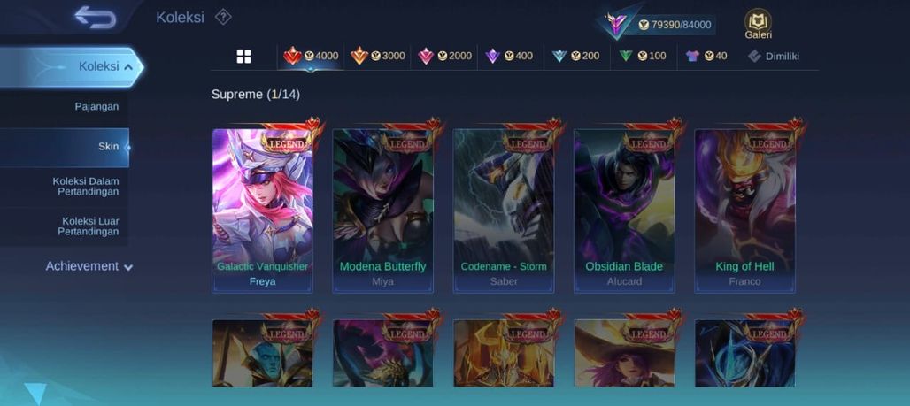Open the Koleksi help question icon

tap(223, 17)
